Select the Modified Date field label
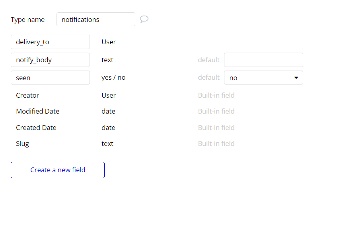Viewport: 343px width, 236px height. click(37, 111)
